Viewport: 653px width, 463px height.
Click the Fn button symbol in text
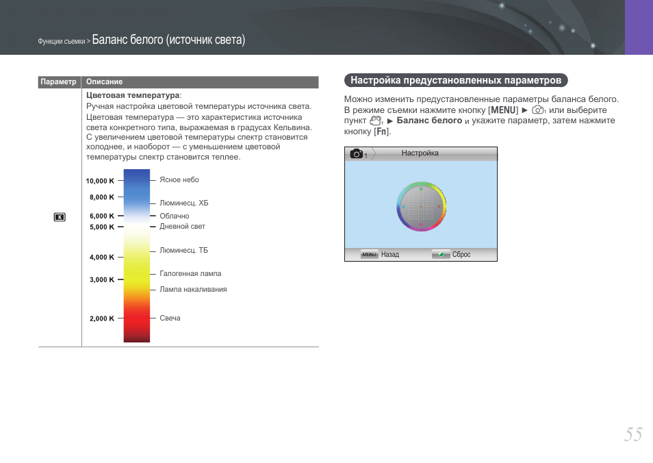pyautogui.click(x=380, y=131)
